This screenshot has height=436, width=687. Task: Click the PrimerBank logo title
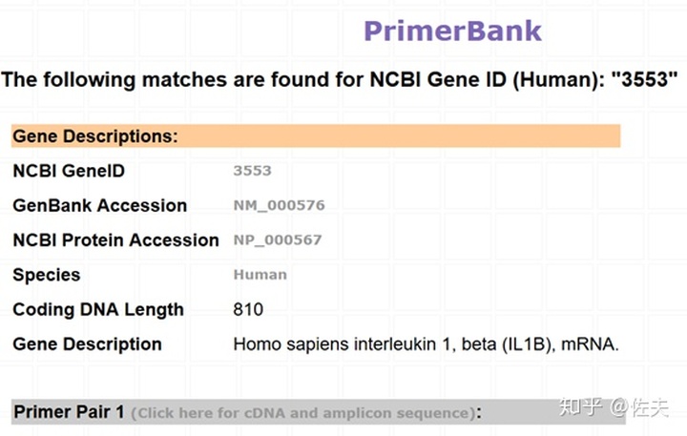click(x=452, y=31)
